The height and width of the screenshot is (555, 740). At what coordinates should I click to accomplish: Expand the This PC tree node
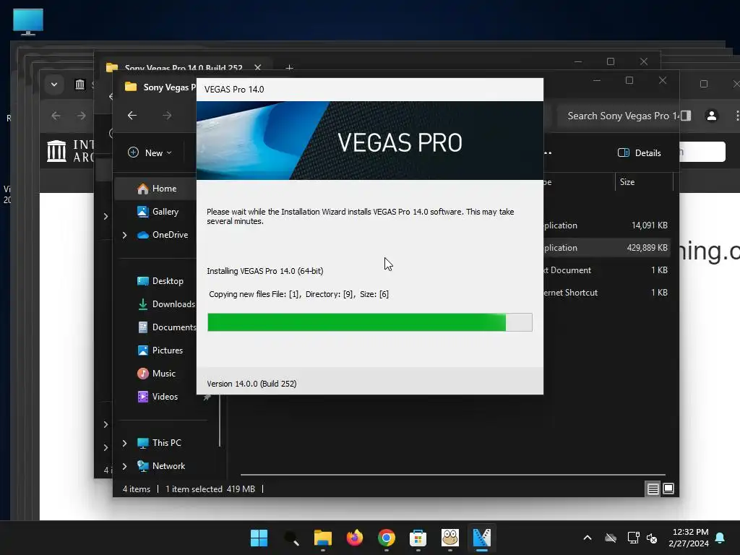(124, 443)
